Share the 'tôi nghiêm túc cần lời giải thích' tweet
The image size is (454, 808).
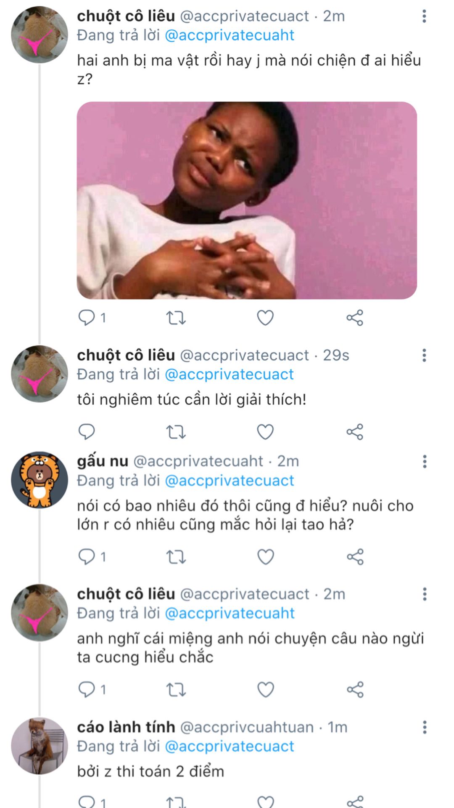point(355,432)
